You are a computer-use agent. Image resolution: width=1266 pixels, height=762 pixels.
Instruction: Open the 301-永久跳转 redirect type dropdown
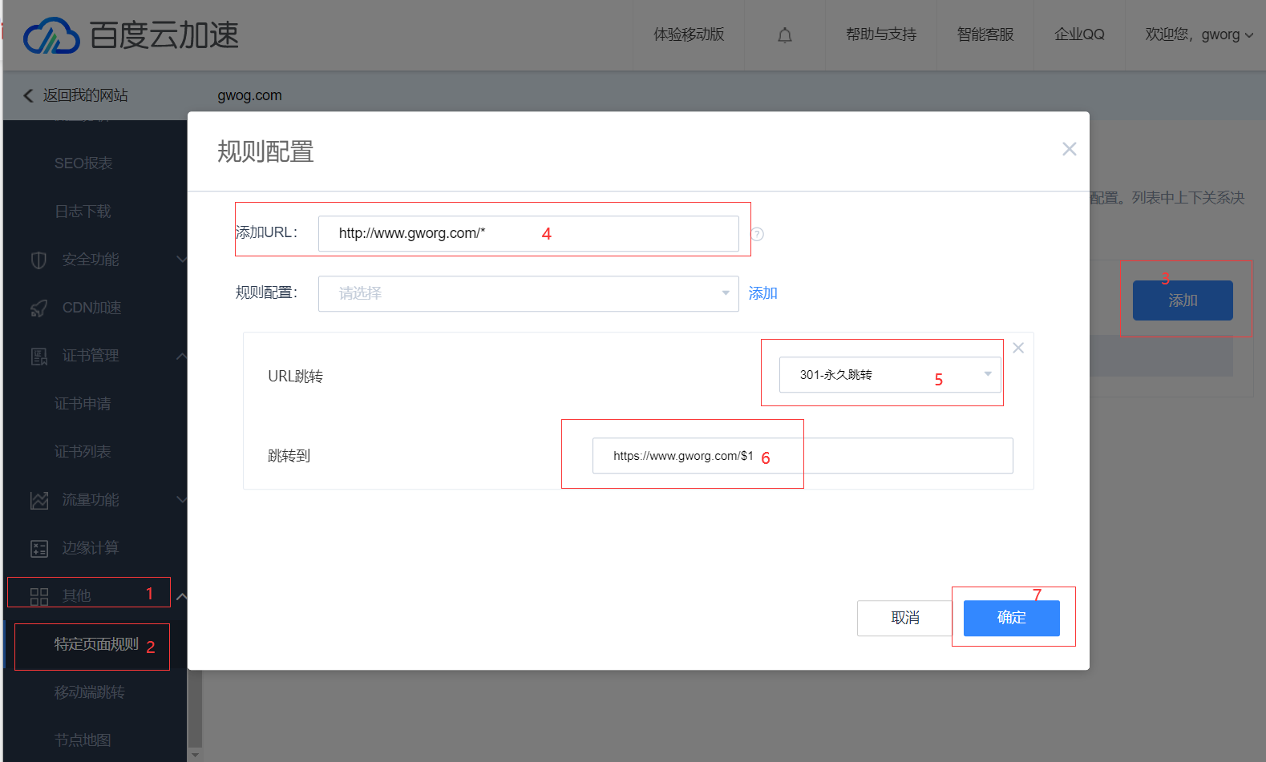point(889,375)
